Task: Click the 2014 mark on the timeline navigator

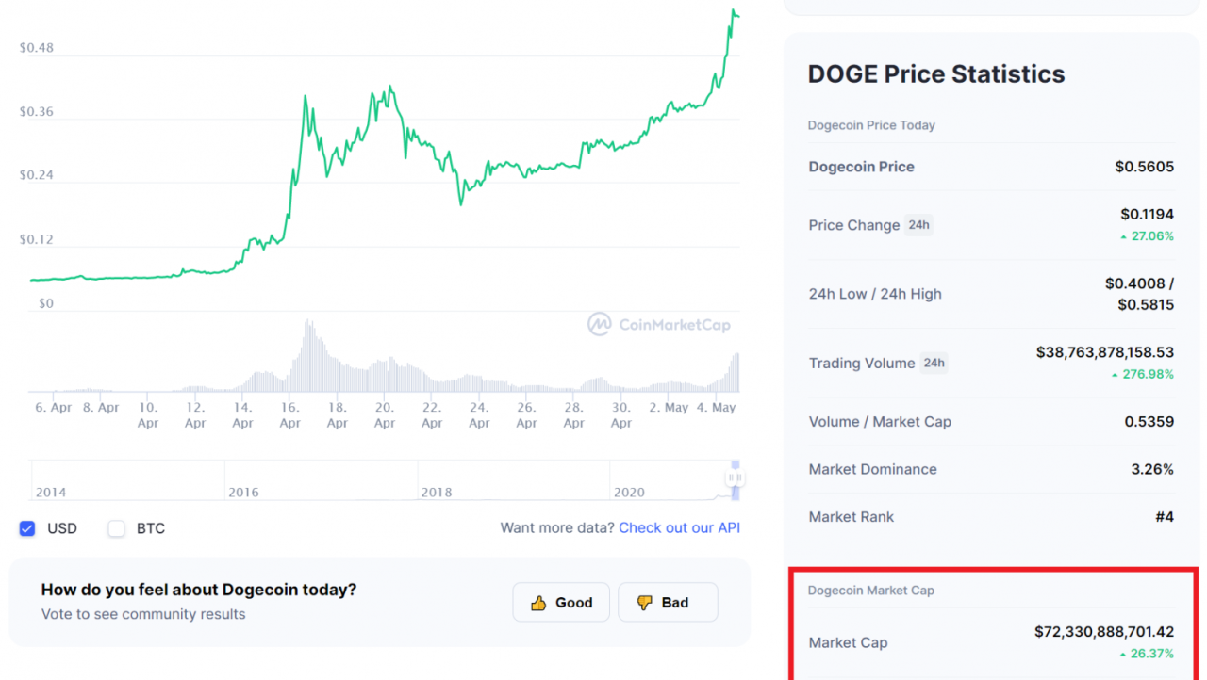Action: pyautogui.click(x=51, y=493)
